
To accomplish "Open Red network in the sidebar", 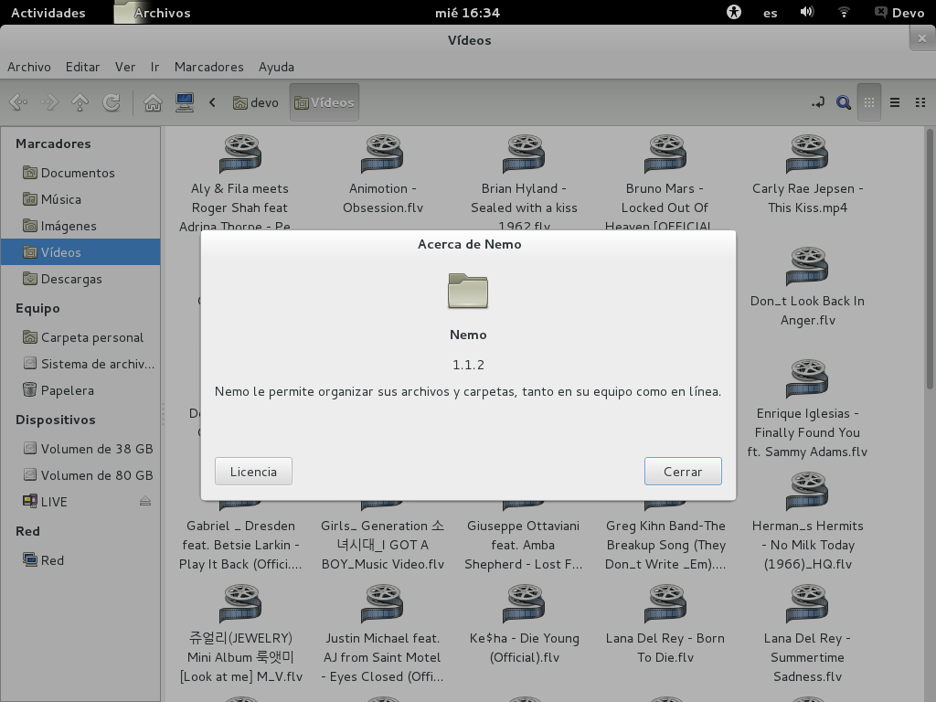I will 80,560.
